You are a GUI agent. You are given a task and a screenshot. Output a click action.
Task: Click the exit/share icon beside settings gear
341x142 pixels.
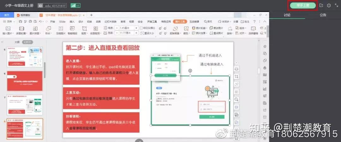pos(321,5)
